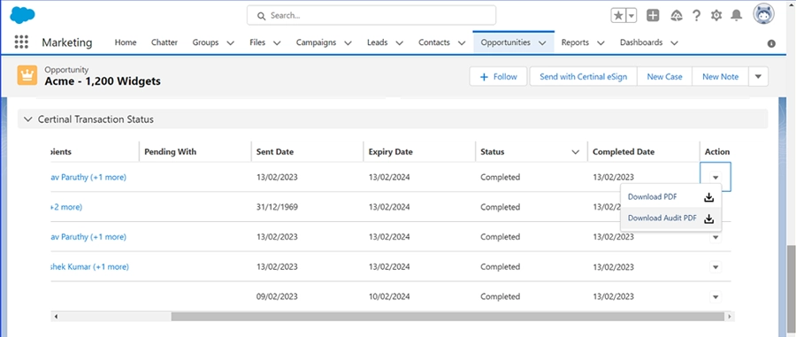Image resolution: width=796 pixels, height=337 pixels.
Task: Show more actions dropdown beside New Note
Action: pyautogui.click(x=758, y=77)
